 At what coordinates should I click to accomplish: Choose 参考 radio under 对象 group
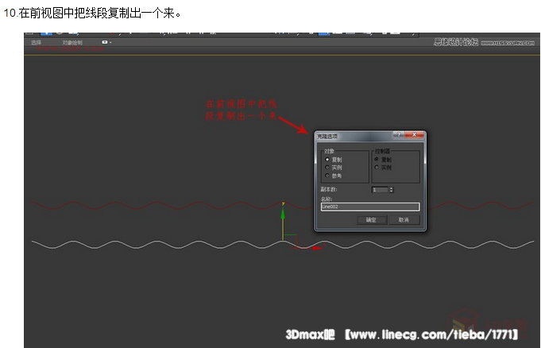point(327,175)
